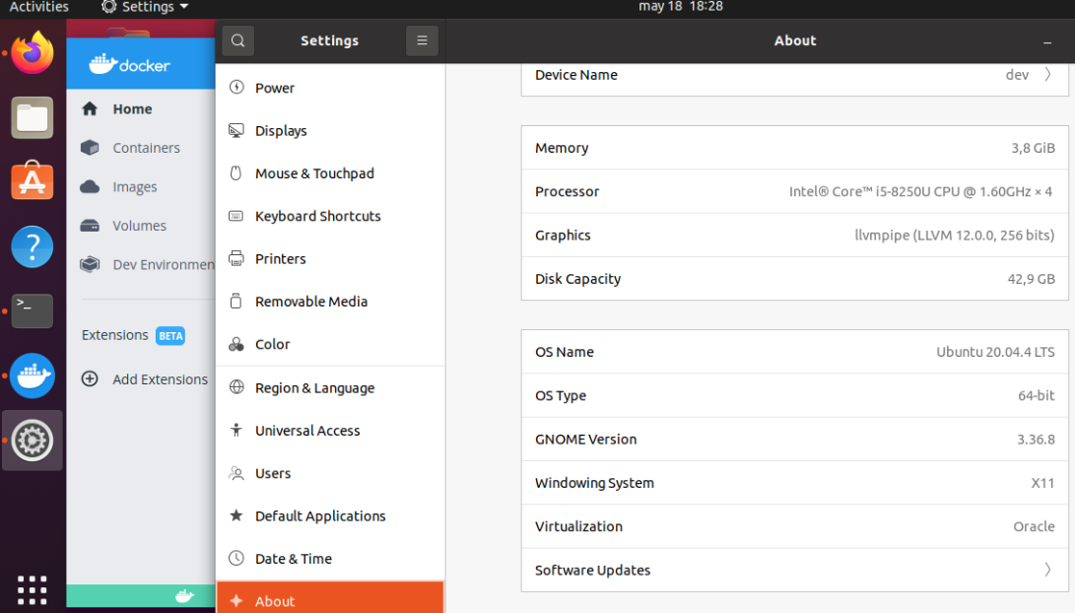Click the Graphics value llvmpipe
Screen dimensions: 1075x613
pos(955,236)
